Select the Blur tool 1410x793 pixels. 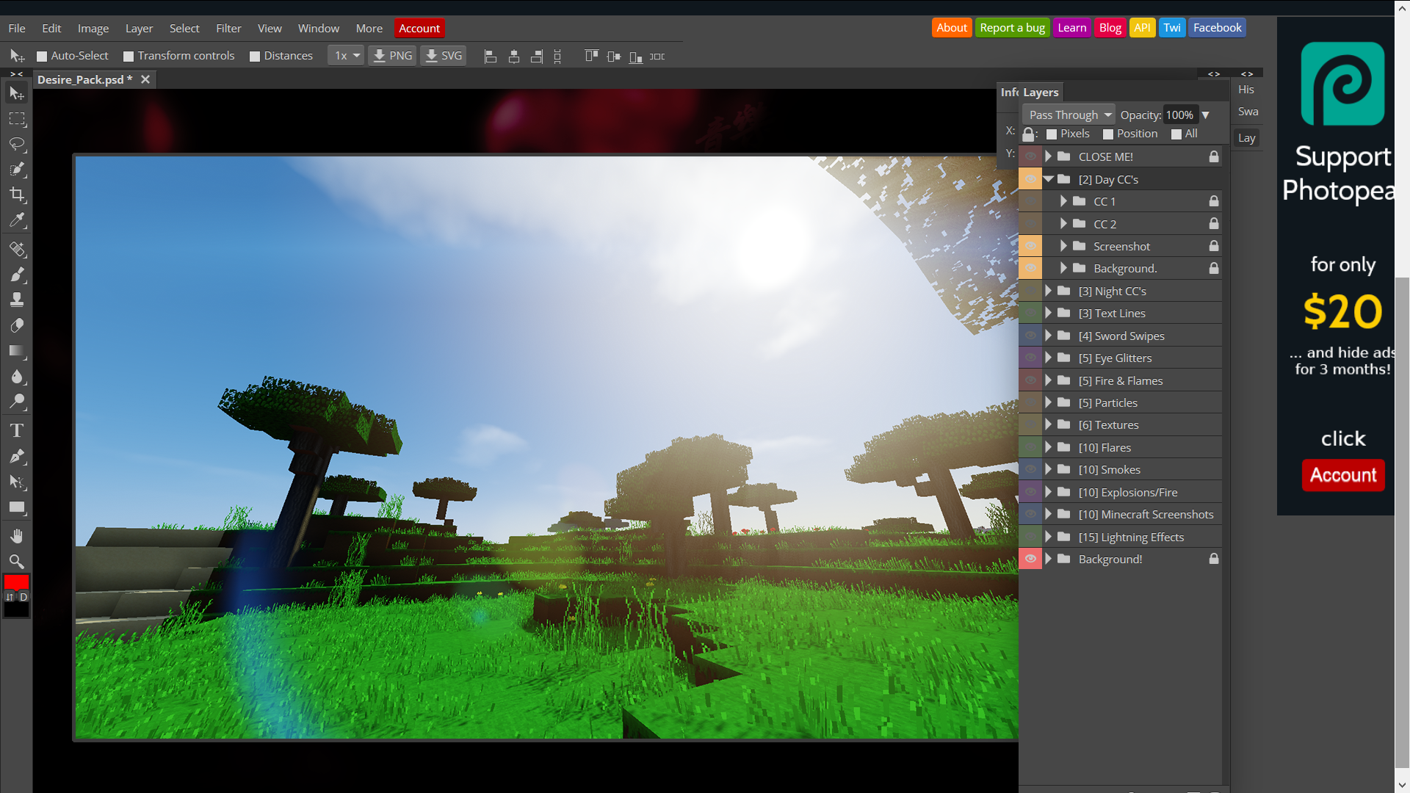[x=17, y=376]
